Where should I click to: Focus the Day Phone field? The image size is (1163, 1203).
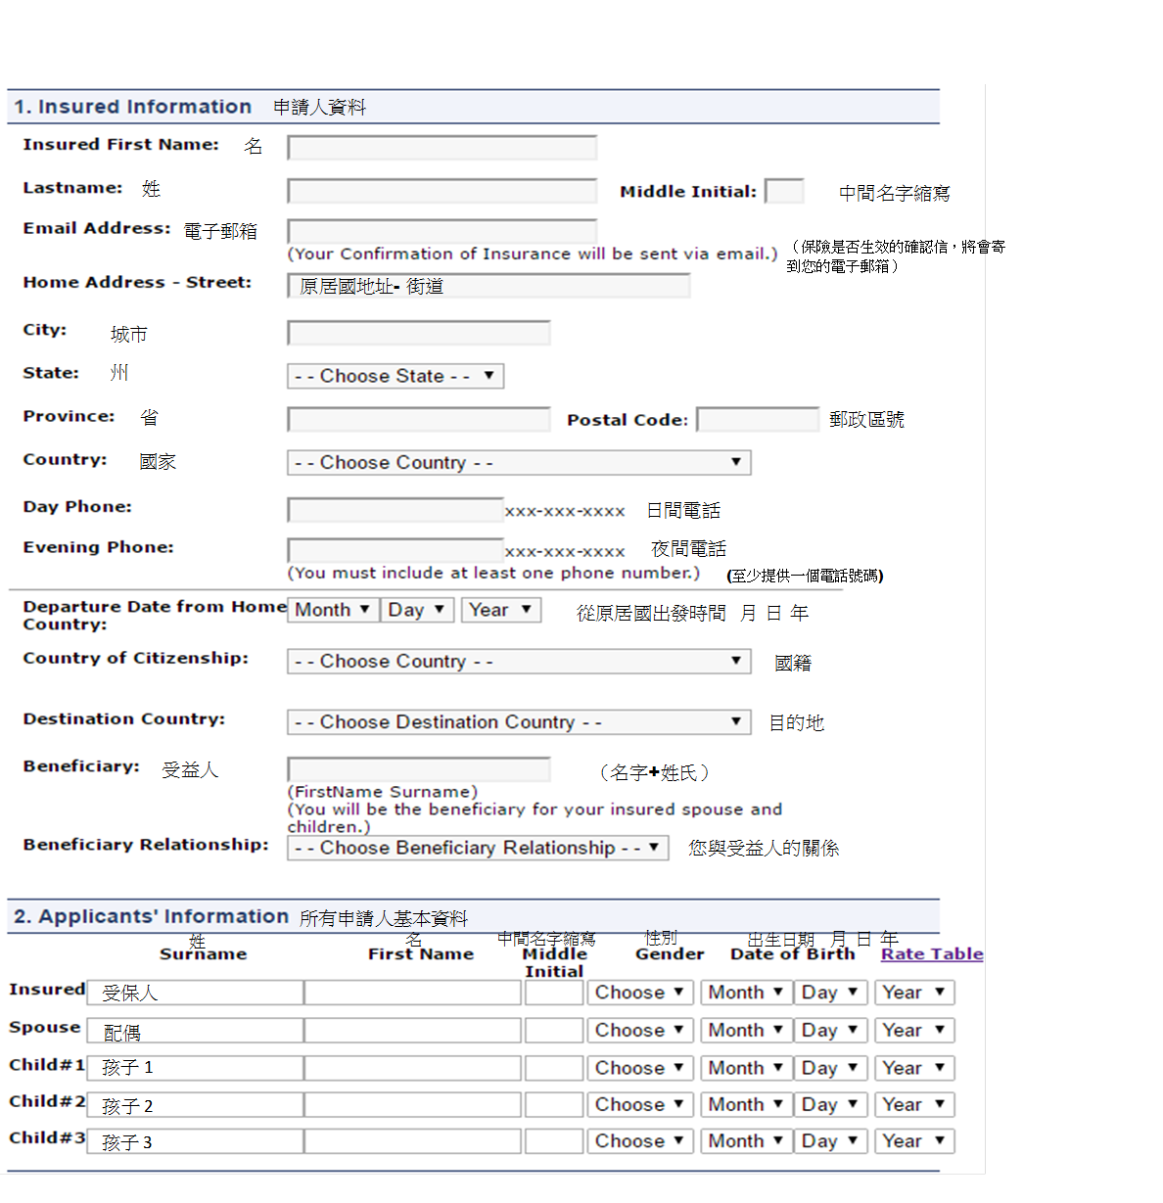[x=395, y=510]
